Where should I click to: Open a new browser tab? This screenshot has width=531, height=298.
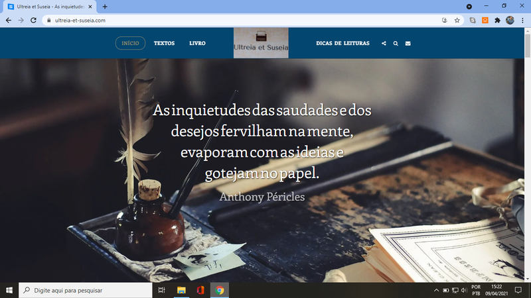point(105,6)
